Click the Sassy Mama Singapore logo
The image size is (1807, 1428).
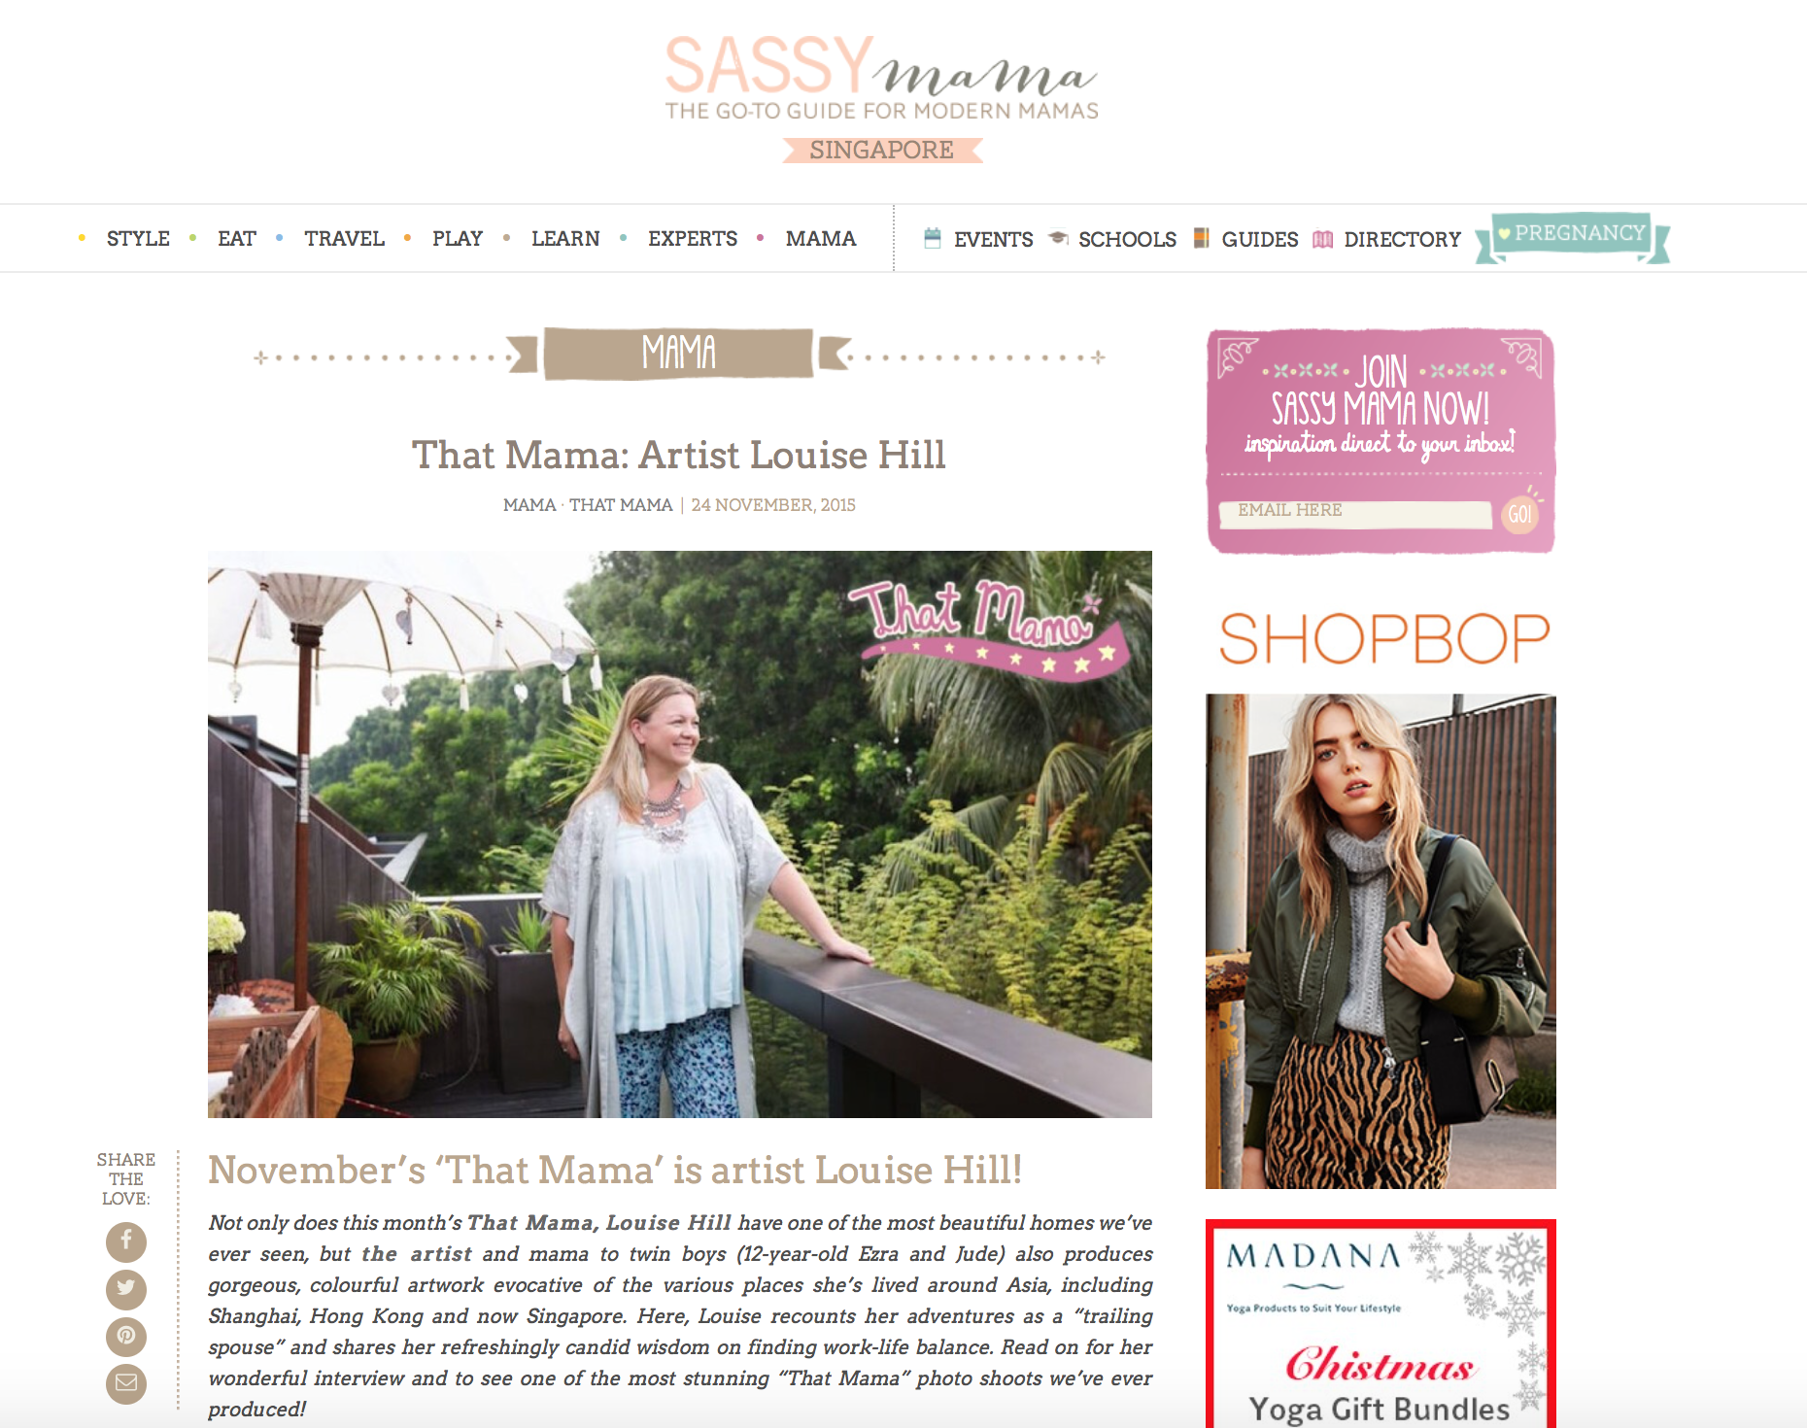(882, 98)
